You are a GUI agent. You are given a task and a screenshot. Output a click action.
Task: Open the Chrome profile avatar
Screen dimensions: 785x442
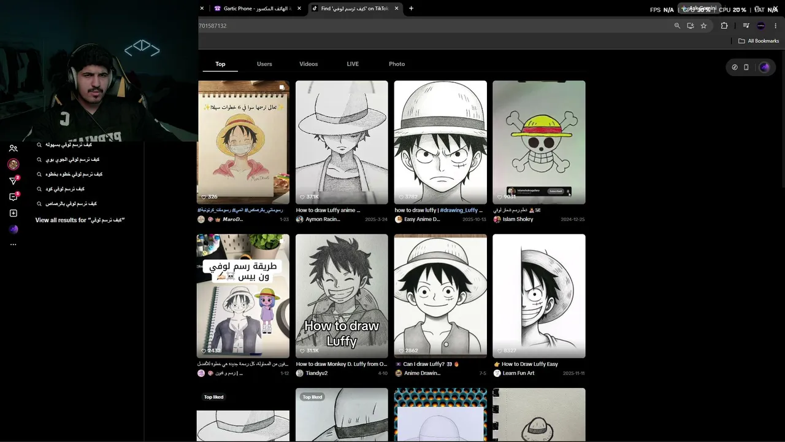pos(761,26)
